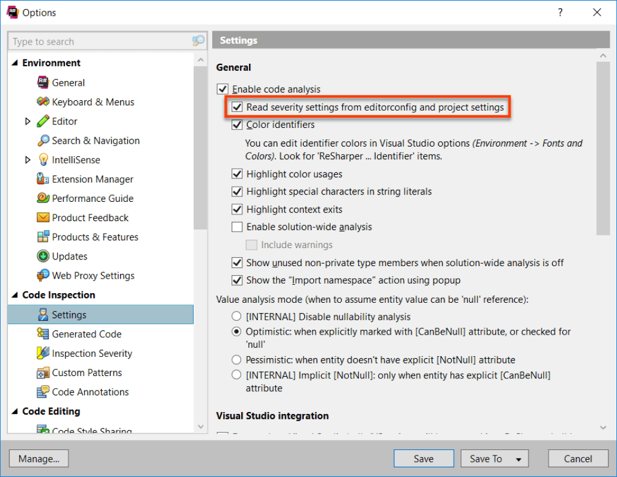Open Code Style Sharing settings
Image resolution: width=617 pixels, height=477 pixels.
(x=90, y=430)
